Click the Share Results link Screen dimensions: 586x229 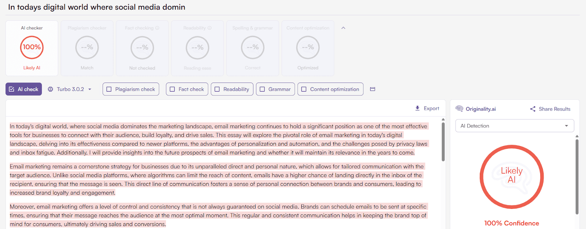tap(554, 108)
